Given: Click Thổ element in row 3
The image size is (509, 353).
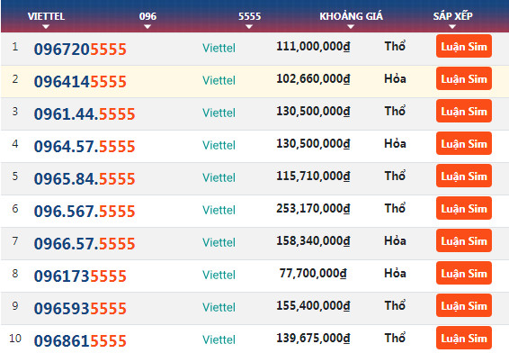Looking at the screenshot, I should pyautogui.click(x=395, y=111).
